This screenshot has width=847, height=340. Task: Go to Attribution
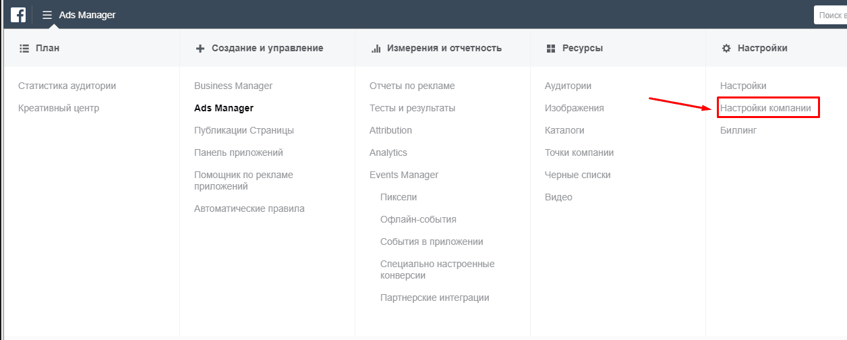click(390, 130)
